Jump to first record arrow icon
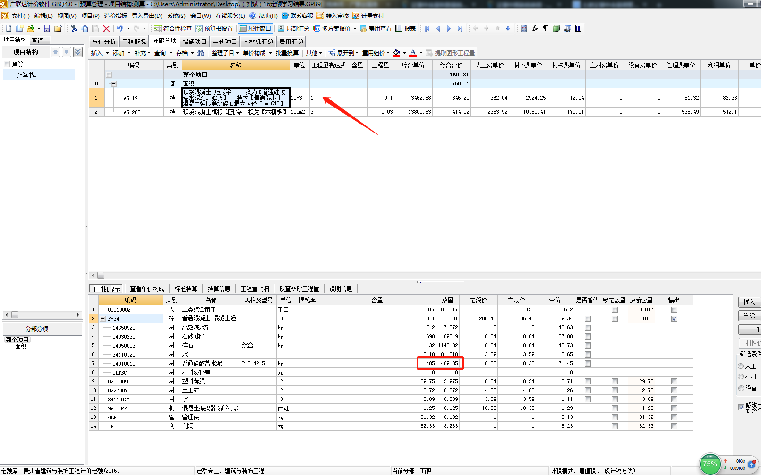This screenshot has height=475, width=761. (428, 29)
